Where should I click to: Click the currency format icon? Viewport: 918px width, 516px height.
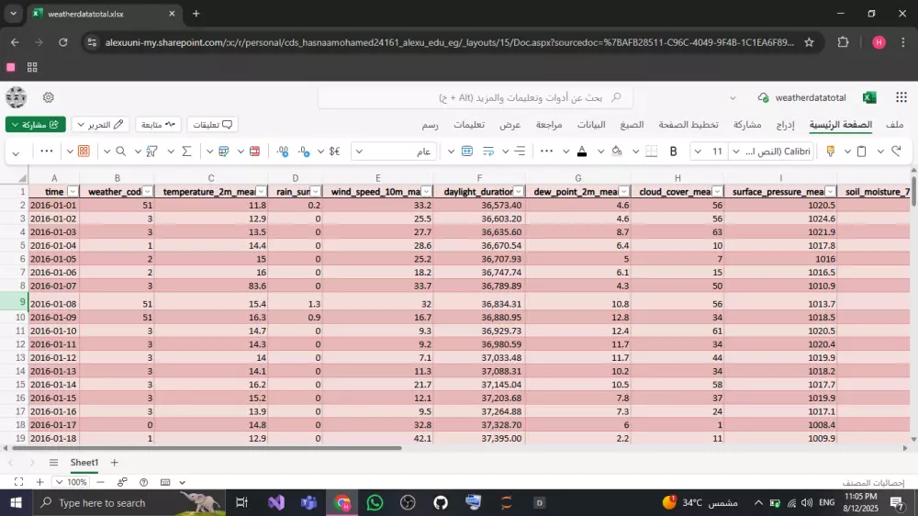[335, 151]
